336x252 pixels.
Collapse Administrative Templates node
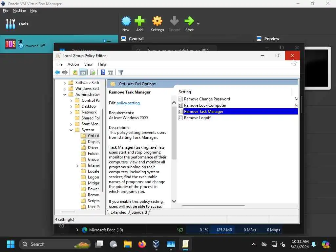point(65,94)
